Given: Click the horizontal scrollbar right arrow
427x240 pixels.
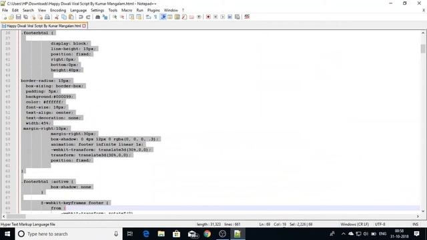Looking at the screenshot, I should pos(418,216).
